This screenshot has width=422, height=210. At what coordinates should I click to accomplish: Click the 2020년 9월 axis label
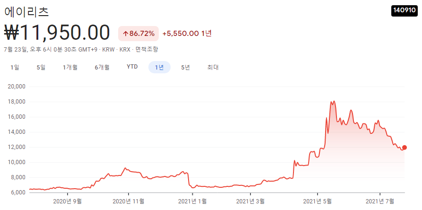tap(68, 201)
